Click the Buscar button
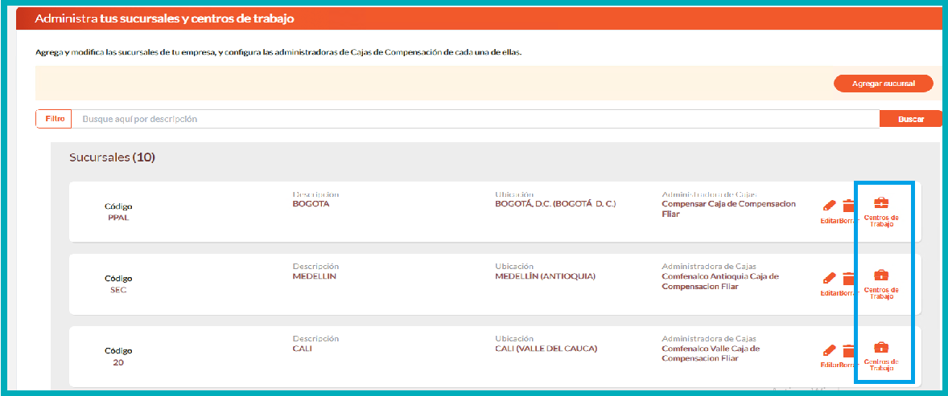This screenshot has width=948, height=396. 911,119
